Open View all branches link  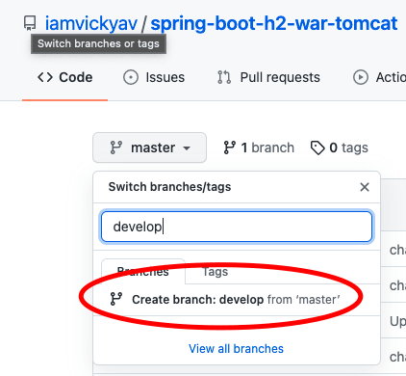pyautogui.click(x=236, y=349)
